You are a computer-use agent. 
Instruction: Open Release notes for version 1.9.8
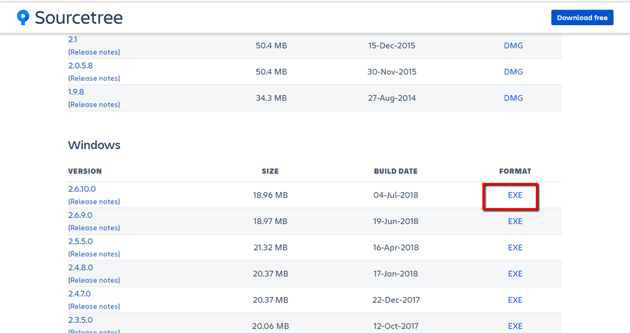point(94,104)
